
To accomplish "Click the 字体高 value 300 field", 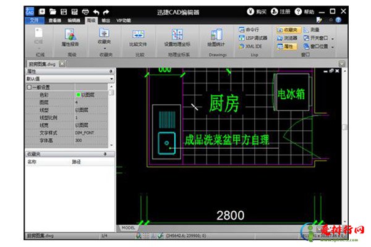I will click(x=91, y=140).
